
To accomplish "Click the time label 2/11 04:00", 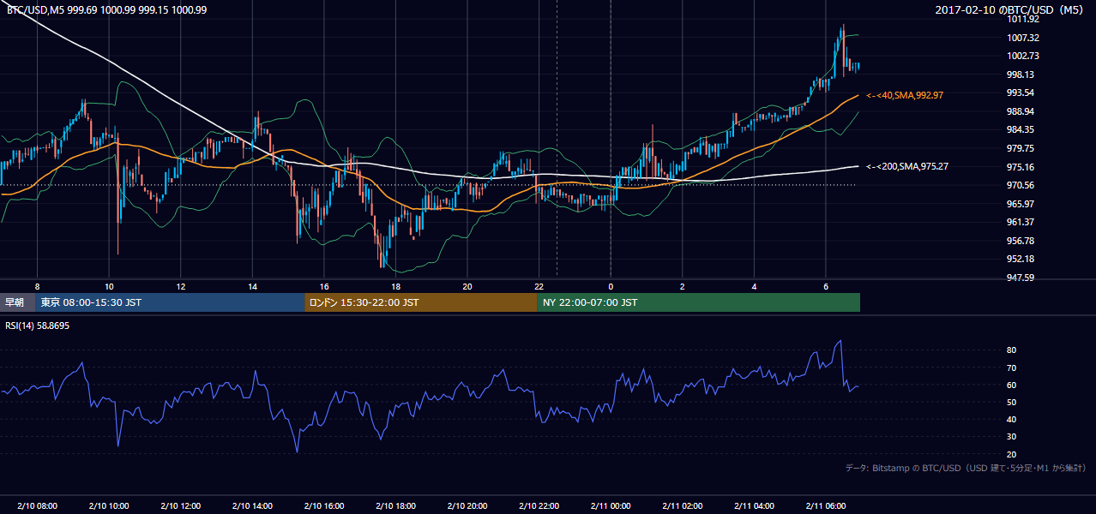I will 755,506.
